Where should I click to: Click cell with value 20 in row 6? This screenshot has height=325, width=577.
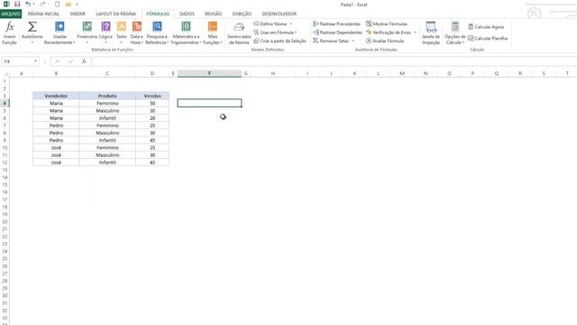pyautogui.click(x=152, y=118)
